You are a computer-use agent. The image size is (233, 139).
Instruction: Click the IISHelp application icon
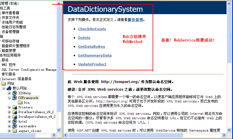(14, 93)
